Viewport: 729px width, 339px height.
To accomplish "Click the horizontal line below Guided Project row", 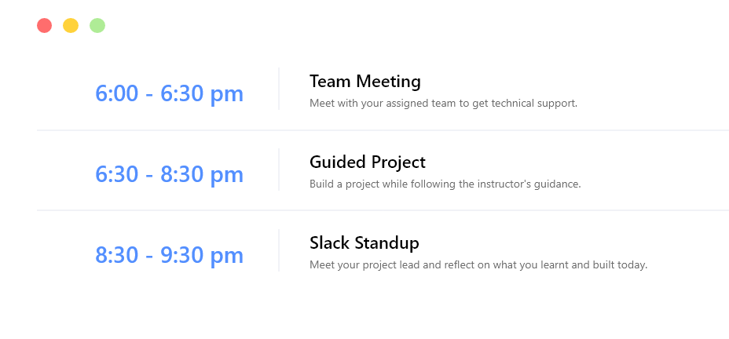I will tap(383, 210).
